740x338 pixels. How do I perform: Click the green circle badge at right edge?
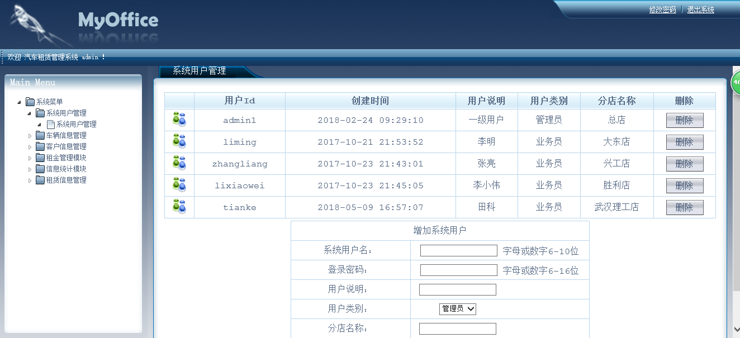[736, 82]
